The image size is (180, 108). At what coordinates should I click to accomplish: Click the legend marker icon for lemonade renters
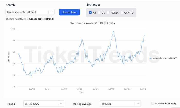pyautogui.click(x=150, y=58)
